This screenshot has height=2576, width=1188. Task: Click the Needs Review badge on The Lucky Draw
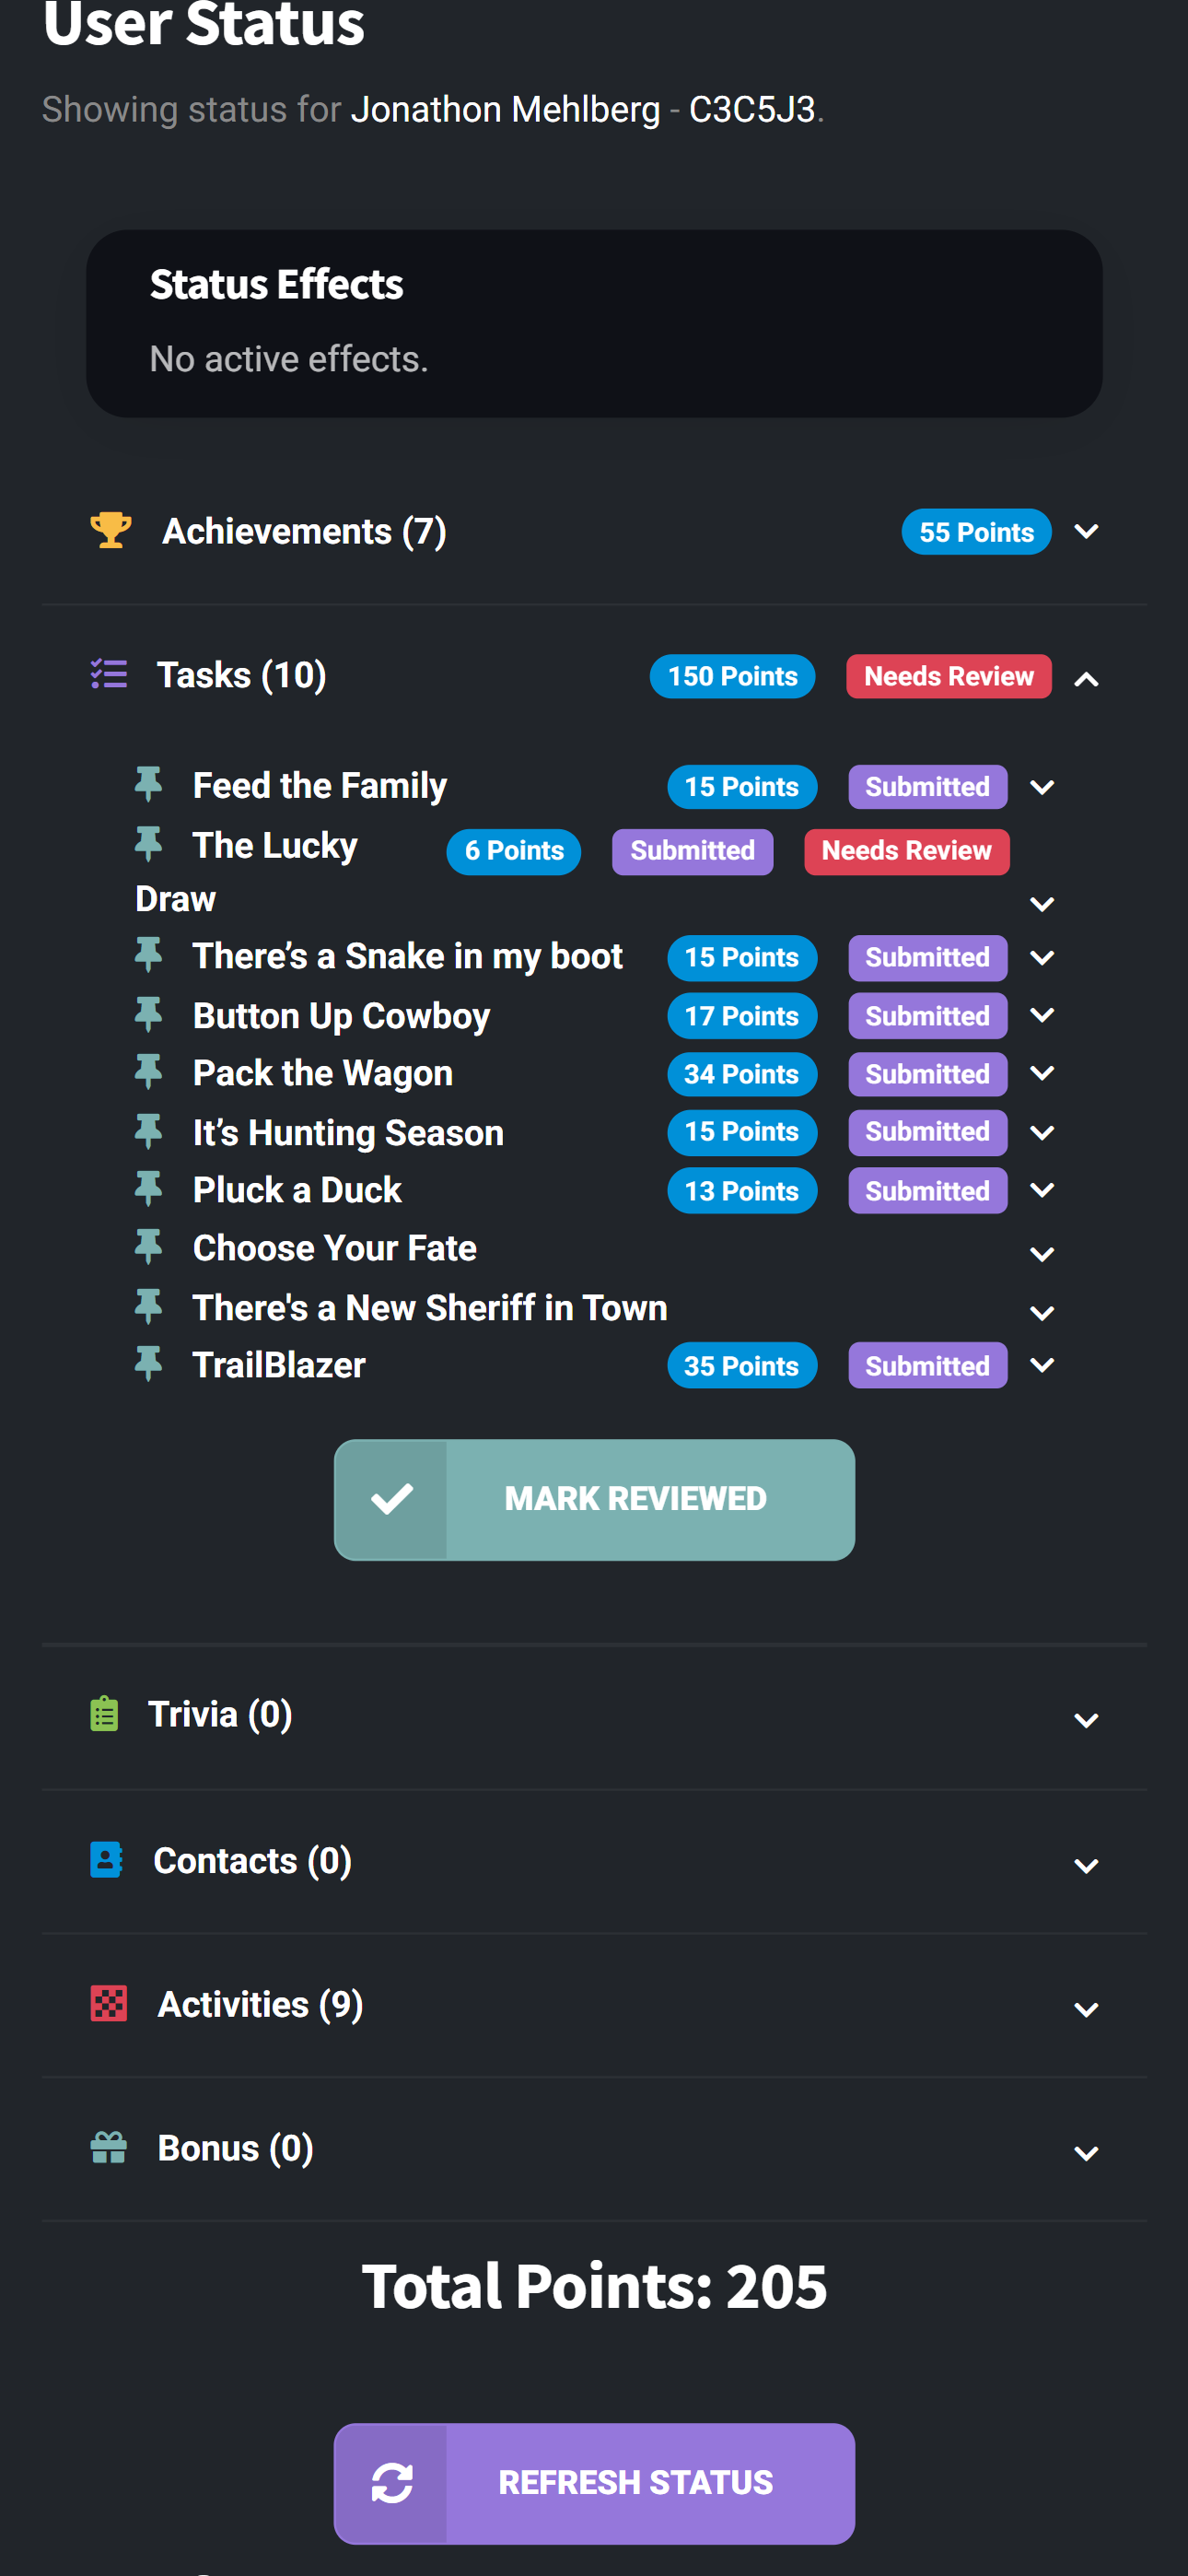point(906,851)
